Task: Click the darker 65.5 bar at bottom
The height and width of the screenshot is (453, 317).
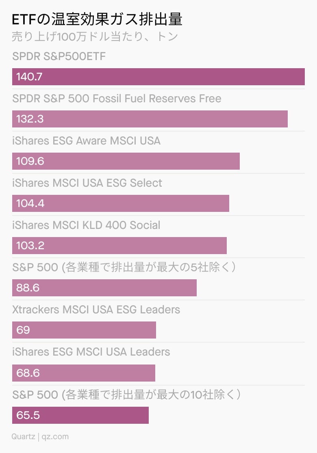Action: (x=80, y=415)
